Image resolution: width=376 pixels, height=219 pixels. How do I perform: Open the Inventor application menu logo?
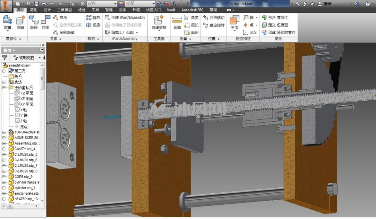tap(6, 6)
